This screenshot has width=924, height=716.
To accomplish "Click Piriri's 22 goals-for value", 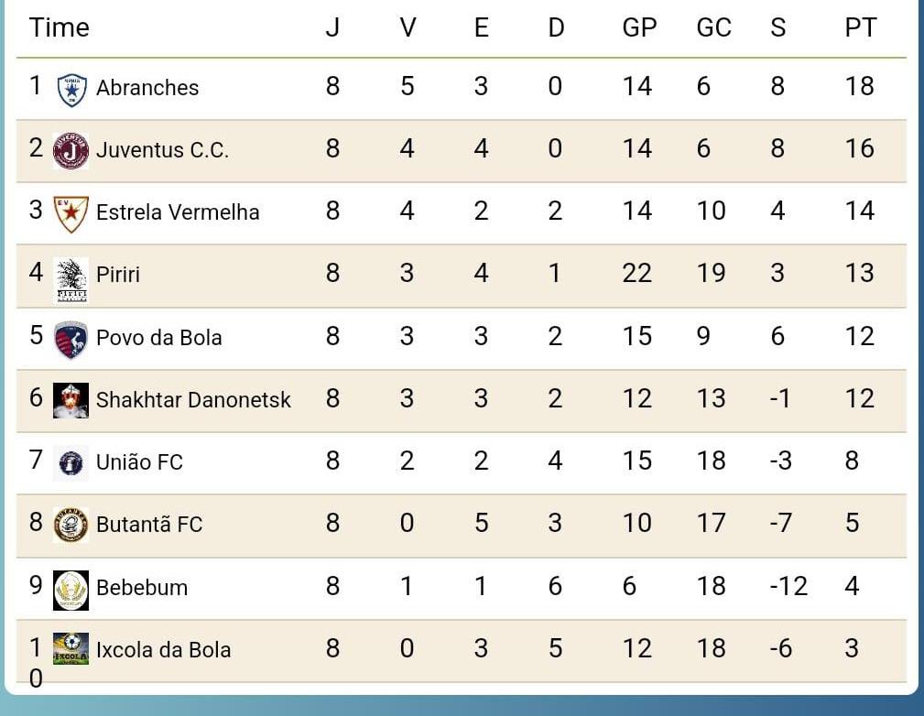I will [637, 273].
